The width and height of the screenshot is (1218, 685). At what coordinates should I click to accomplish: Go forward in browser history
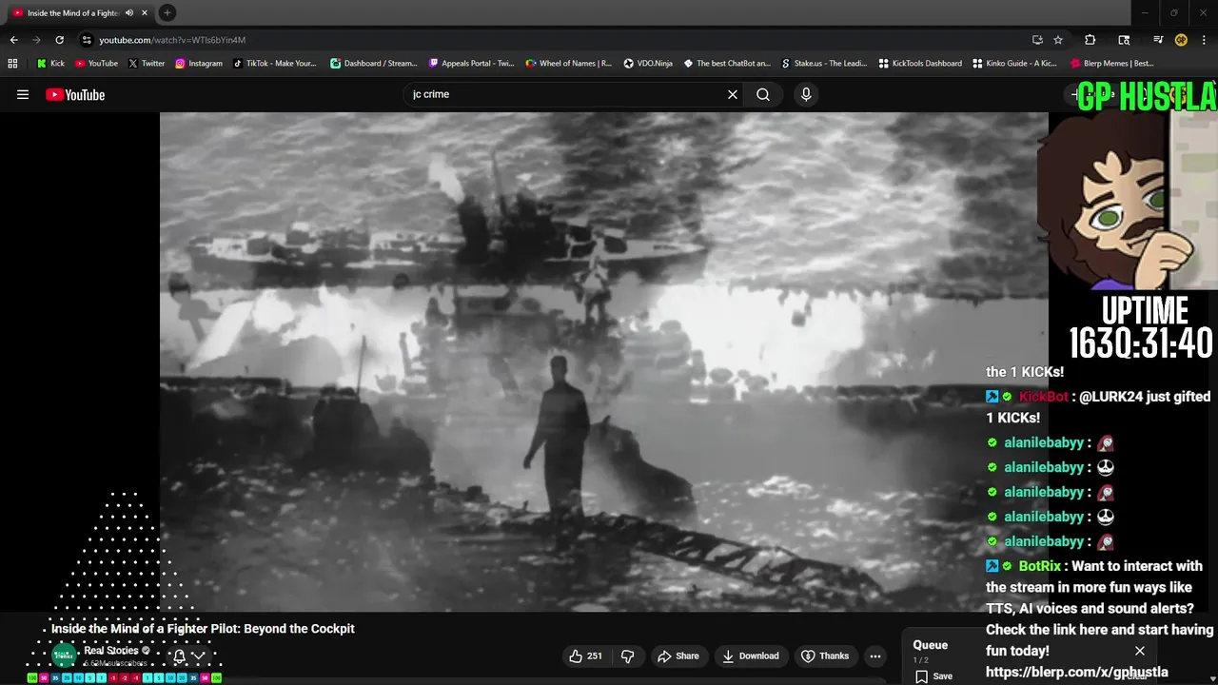(x=36, y=40)
